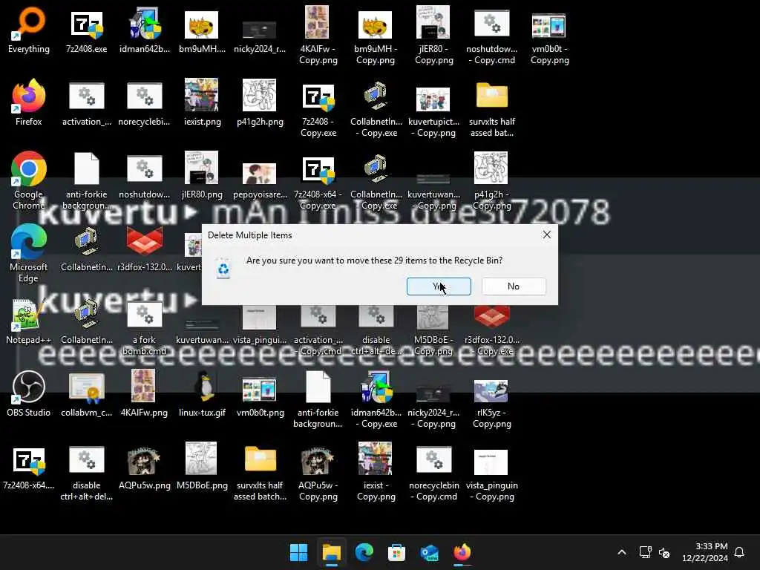Open Microsoft Store from the taskbar
Image resolution: width=760 pixels, height=570 pixels.
point(396,552)
